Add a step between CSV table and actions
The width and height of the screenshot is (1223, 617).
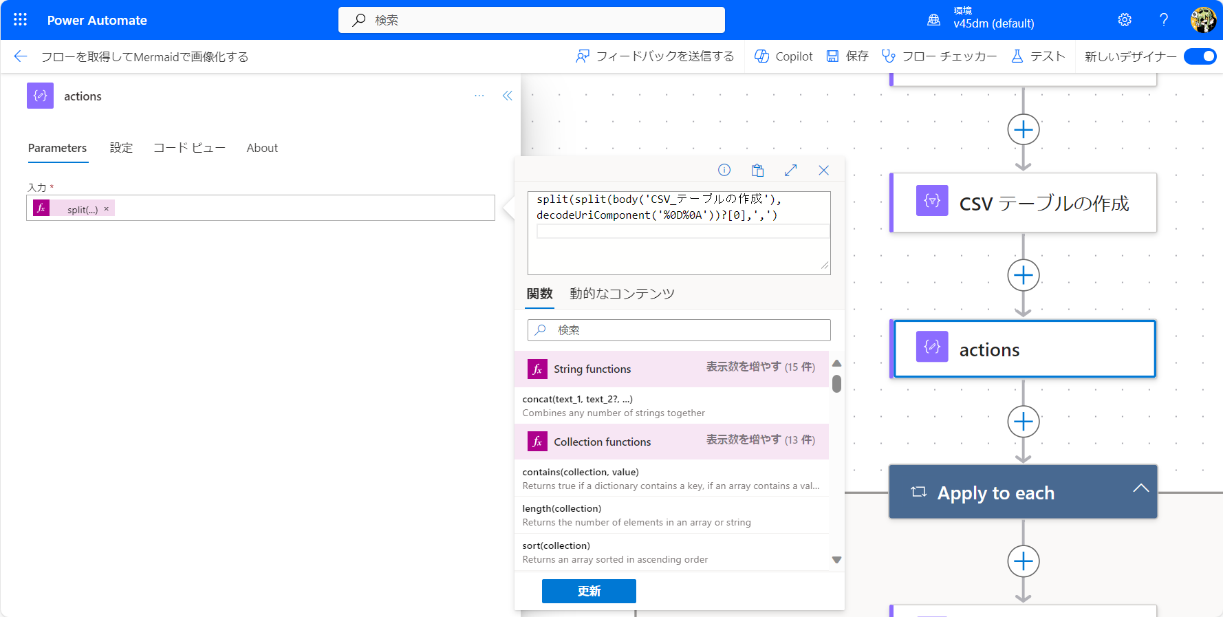pyautogui.click(x=1024, y=275)
